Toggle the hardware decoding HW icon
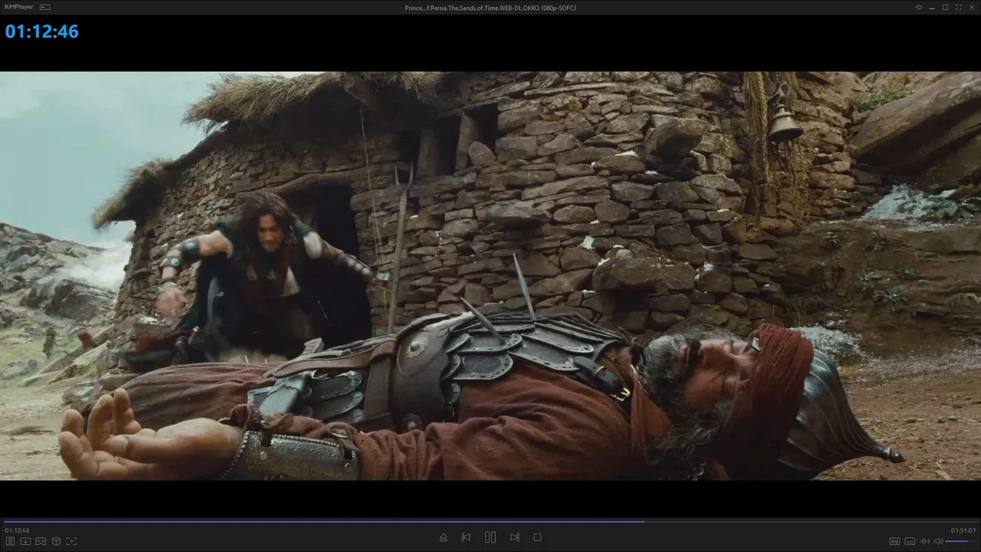This screenshot has height=552, width=981. pos(894,541)
